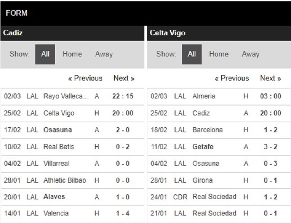291x223 pixels.
Task: Open the Getafe 3 - 2 result
Action: 219,147
